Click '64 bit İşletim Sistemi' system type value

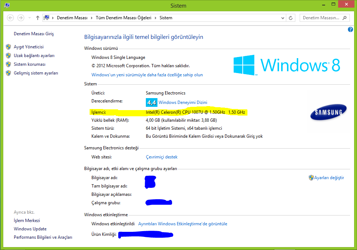click(165, 128)
